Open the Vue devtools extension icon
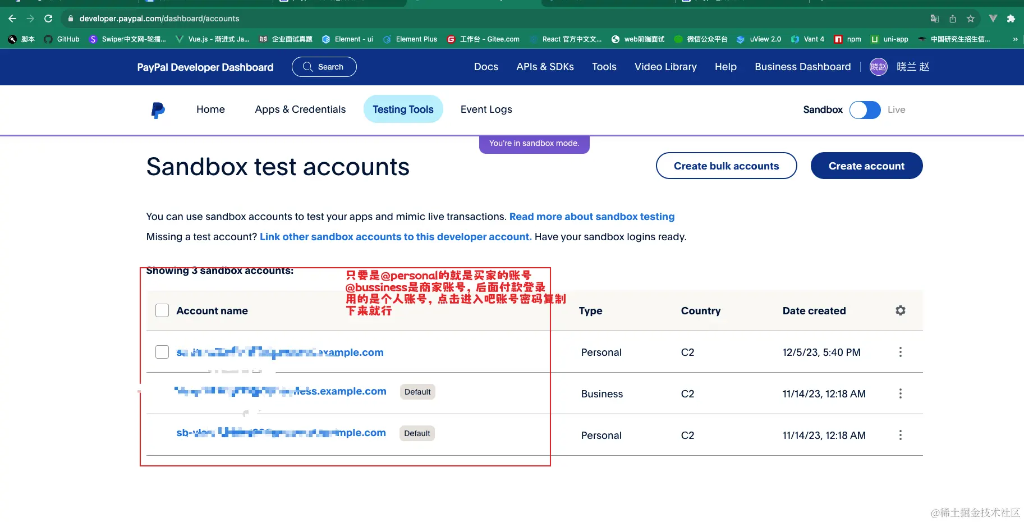This screenshot has height=522, width=1024. [993, 19]
